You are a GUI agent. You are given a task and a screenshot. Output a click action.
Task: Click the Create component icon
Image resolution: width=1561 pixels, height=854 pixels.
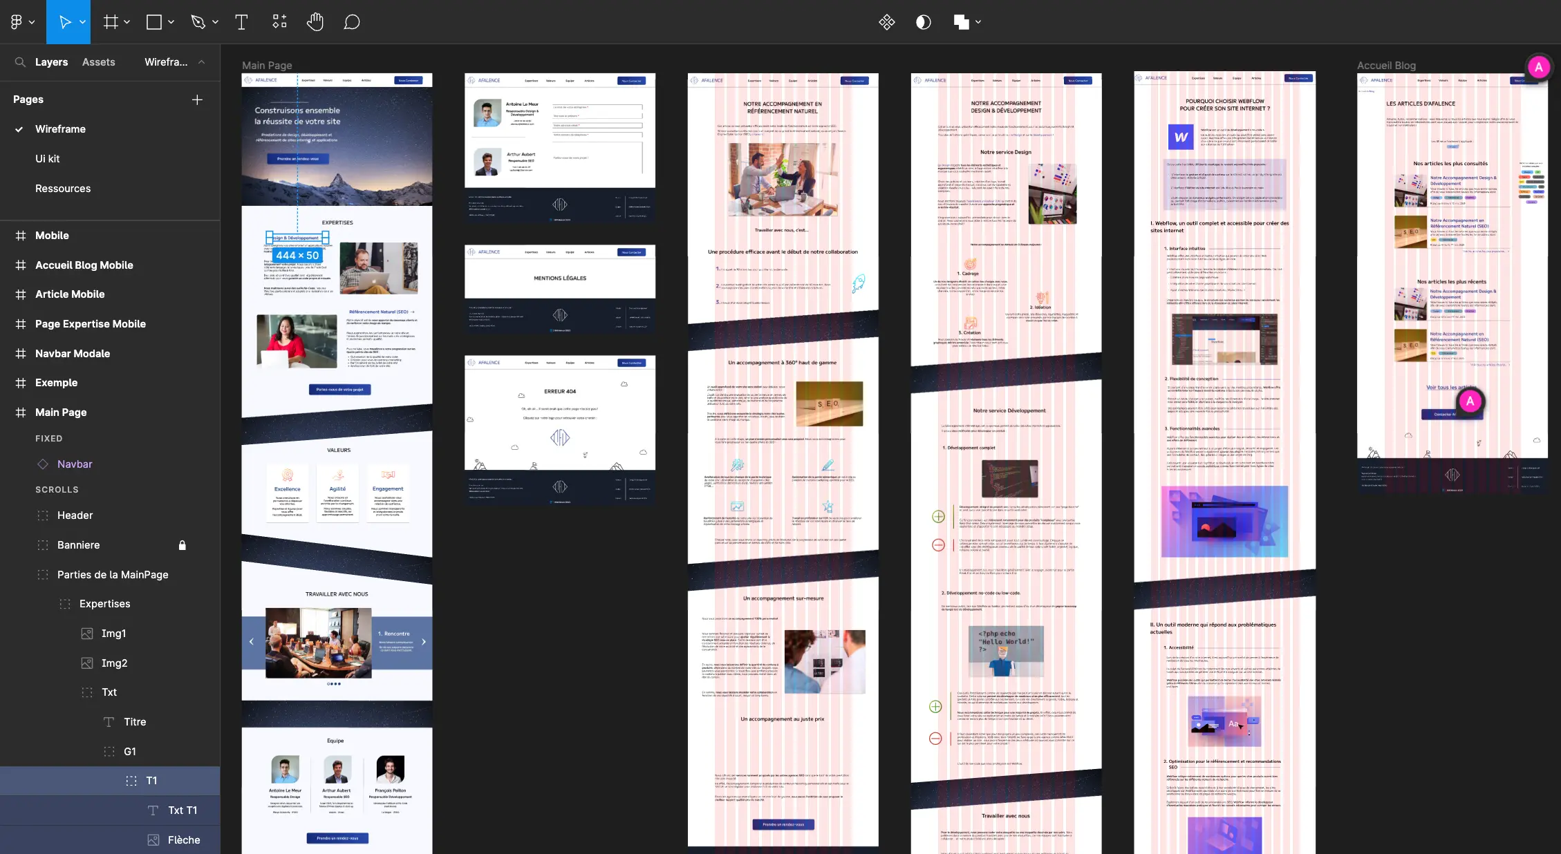pyautogui.click(x=887, y=22)
